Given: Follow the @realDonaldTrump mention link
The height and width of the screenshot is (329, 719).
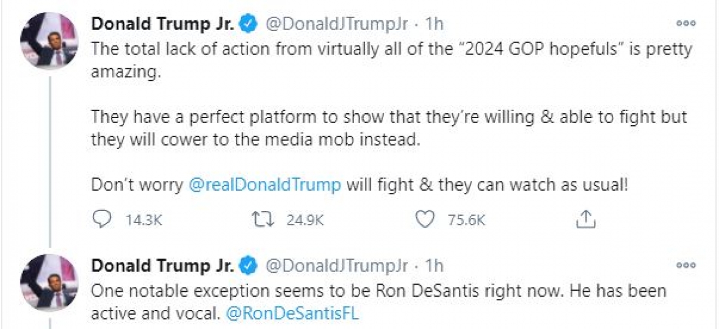Looking at the screenshot, I should (265, 185).
